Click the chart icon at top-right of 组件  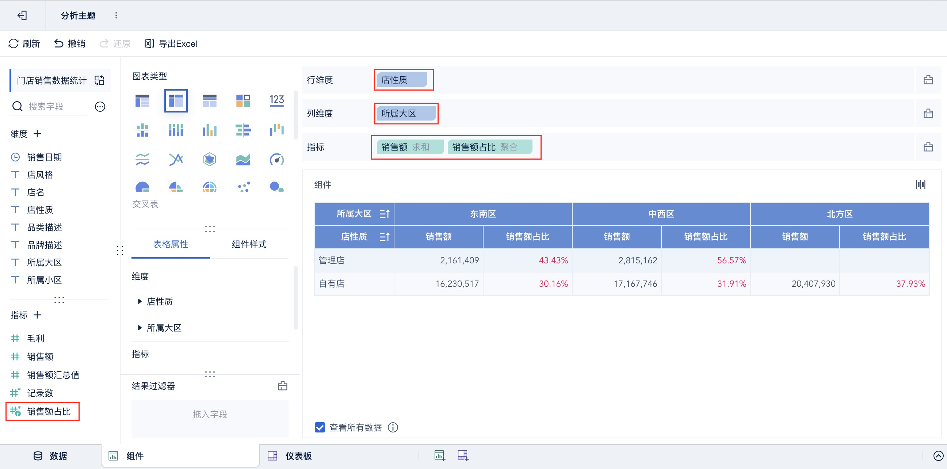(x=920, y=184)
